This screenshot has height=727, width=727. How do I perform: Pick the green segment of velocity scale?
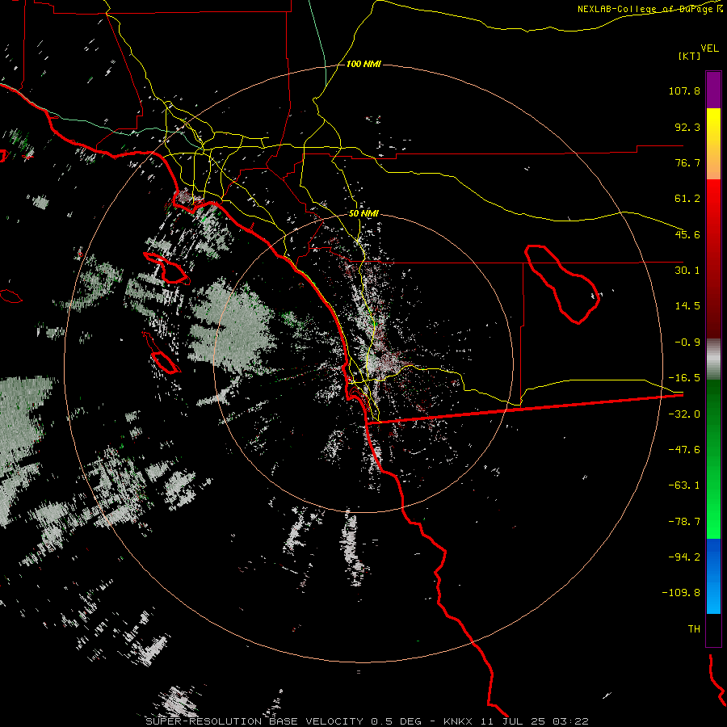pyautogui.click(x=713, y=459)
